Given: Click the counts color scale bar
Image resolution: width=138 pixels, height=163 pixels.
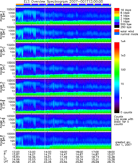Looking at the screenshot, I should (x=117, y=78).
